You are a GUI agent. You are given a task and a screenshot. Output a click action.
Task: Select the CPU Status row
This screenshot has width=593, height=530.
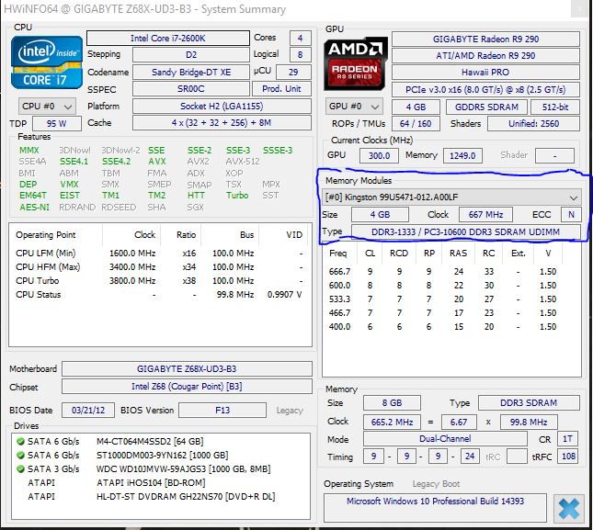(x=159, y=295)
